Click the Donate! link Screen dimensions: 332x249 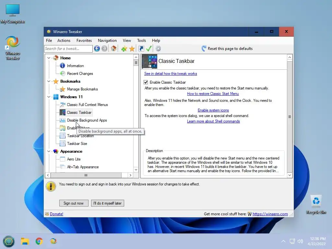[x=56, y=214]
